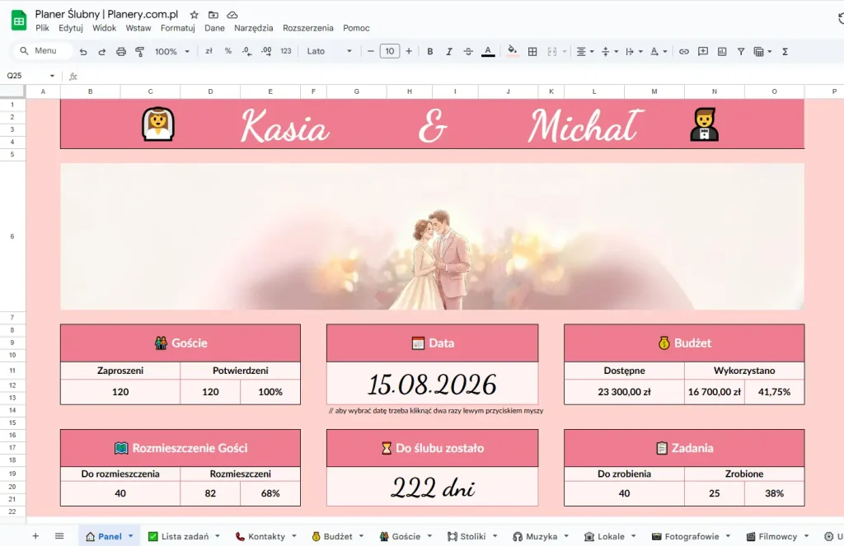Decrease font size with the minus button
The height and width of the screenshot is (546, 844).
point(370,52)
